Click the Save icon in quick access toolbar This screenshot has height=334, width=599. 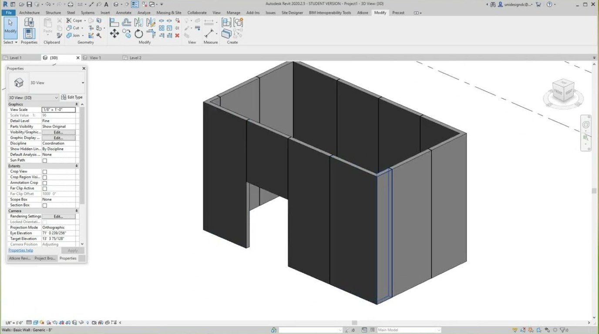pos(29,4)
